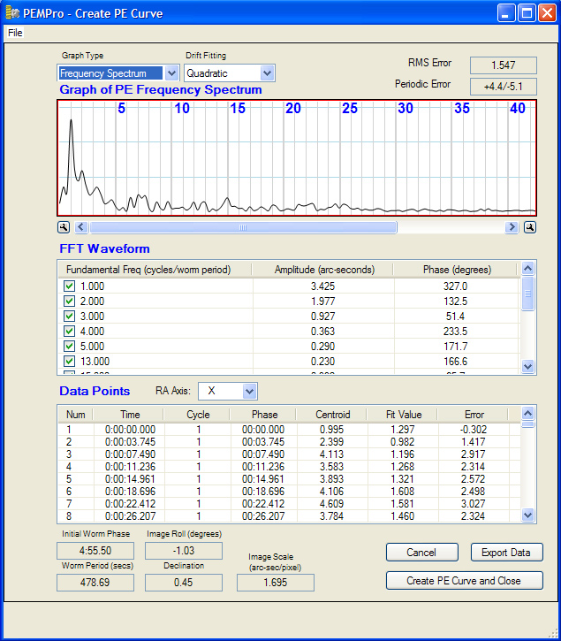Click amplitude value 3.425

[x=322, y=286]
